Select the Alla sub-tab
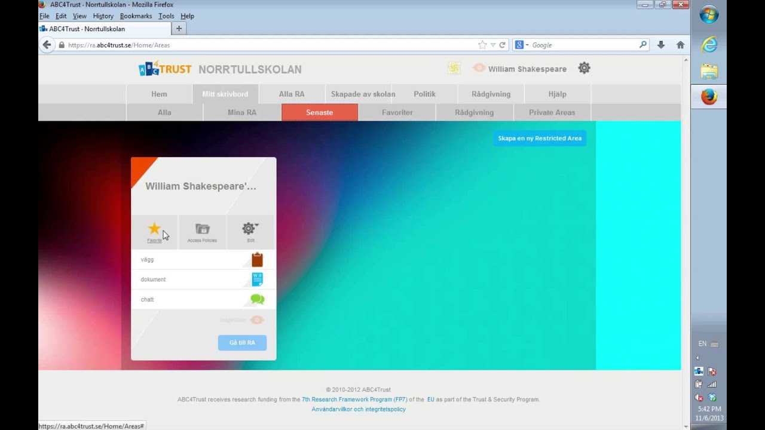 pyautogui.click(x=164, y=112)
